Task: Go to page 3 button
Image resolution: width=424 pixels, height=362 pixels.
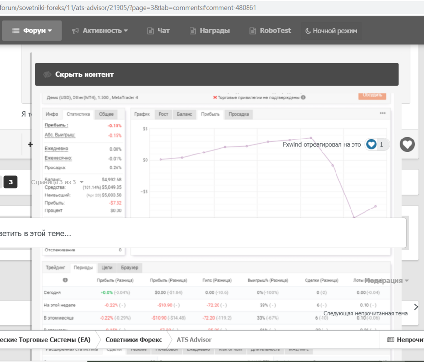Action: pyautogui.click(x=11, y=182)
